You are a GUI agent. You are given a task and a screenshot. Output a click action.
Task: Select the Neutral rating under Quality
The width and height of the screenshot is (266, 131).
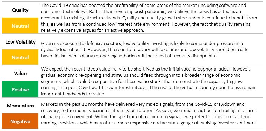point(20,26)
